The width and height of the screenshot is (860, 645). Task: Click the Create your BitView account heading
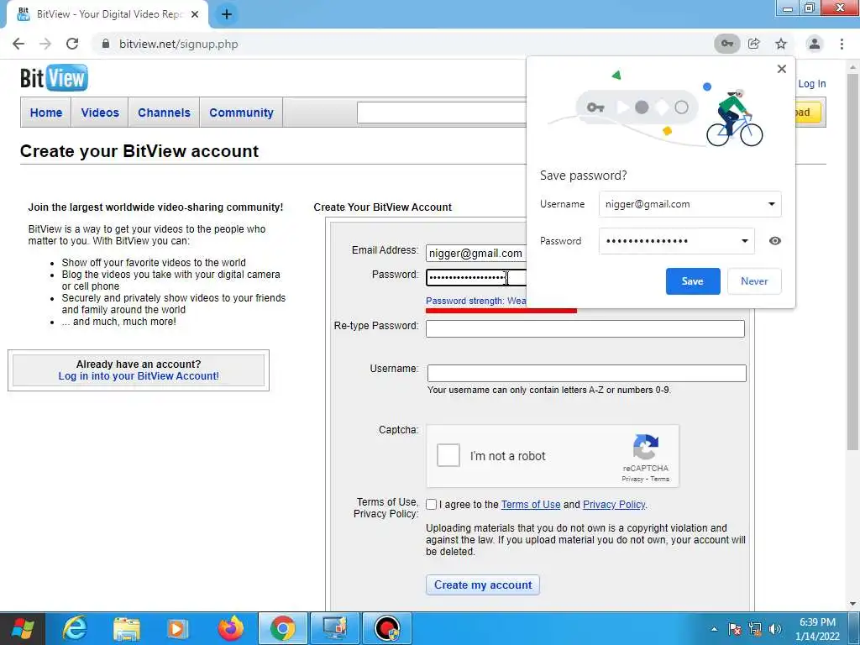coord(139,151)
